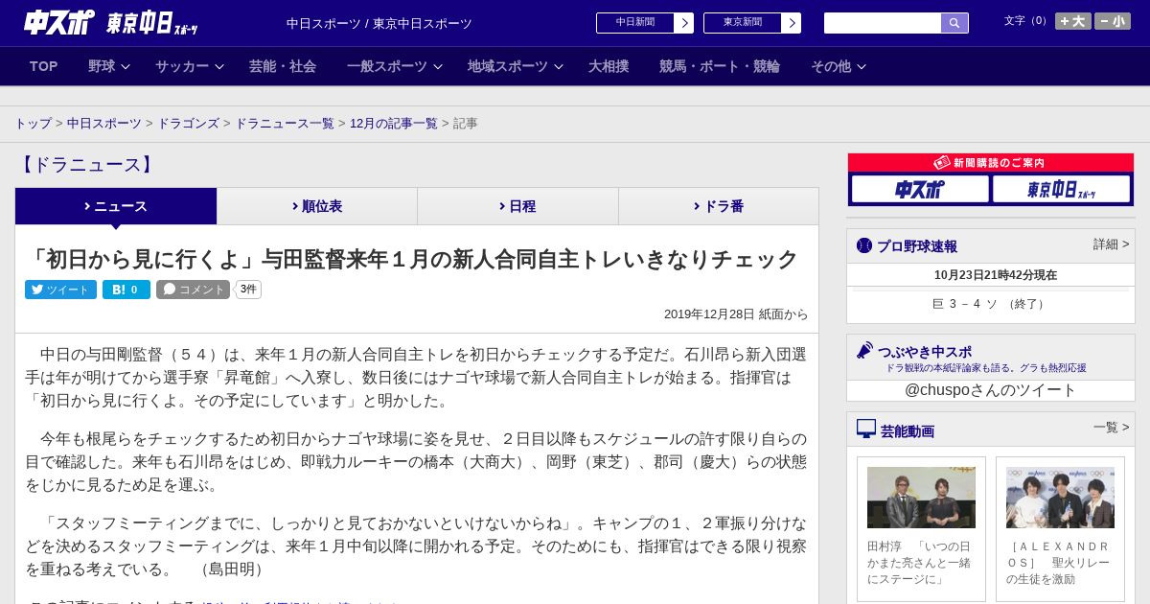This screenshot has height=604, width=1150.
Task: Click the 東京中日スポーツ logo in header
Action: pos(151,23)
